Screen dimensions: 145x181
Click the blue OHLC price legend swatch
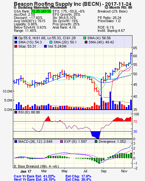click(x=16, y=38)
